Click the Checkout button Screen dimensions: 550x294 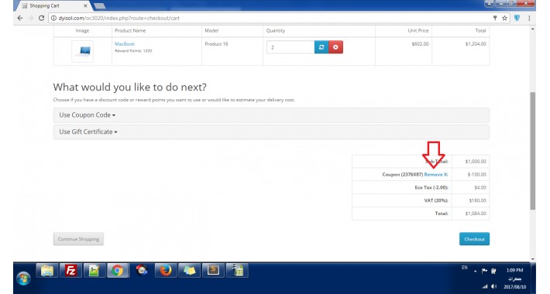pos(474,239)
